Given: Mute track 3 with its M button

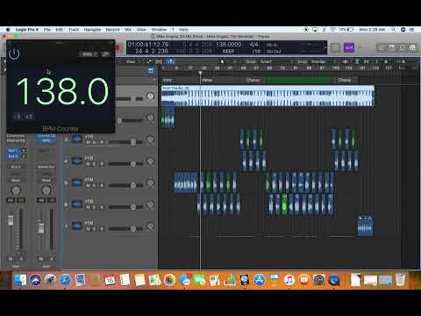Looking at the screenshot, I should [x=88, y=142].
